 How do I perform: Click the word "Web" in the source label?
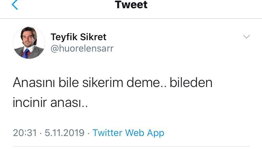[134, 133]
